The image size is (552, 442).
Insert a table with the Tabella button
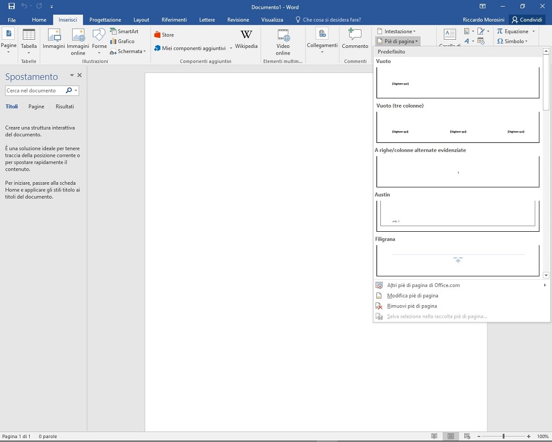coord(29,41)
